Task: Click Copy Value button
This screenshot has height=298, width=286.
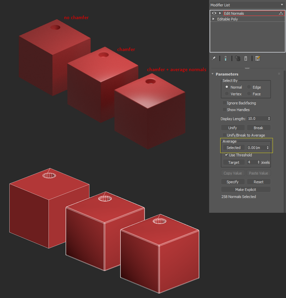Action: click(x=233, y=173)
